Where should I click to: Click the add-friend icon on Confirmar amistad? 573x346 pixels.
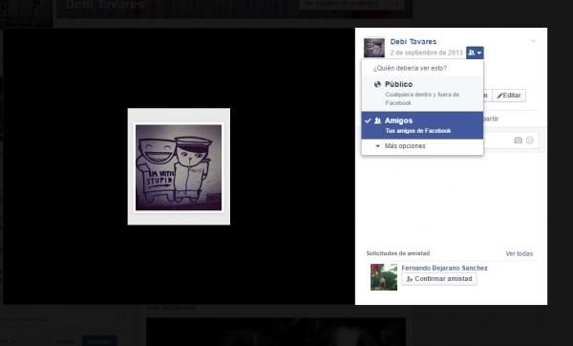coord(410,279)
